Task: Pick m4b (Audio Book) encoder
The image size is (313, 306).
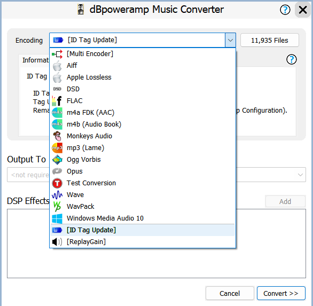Action: [x=143, y=124]
